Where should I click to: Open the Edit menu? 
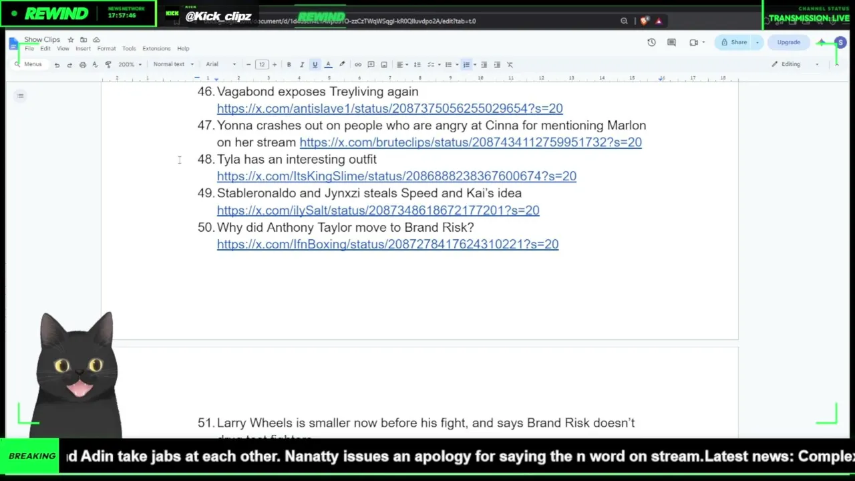point(45,49)
